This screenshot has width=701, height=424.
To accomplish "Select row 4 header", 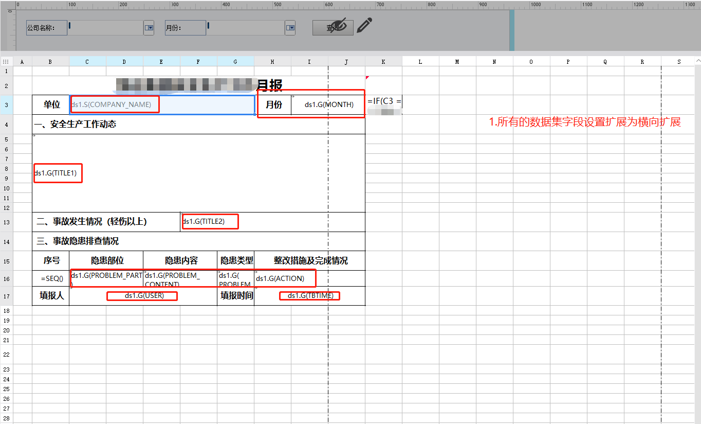I will click(x=6, y=124).
